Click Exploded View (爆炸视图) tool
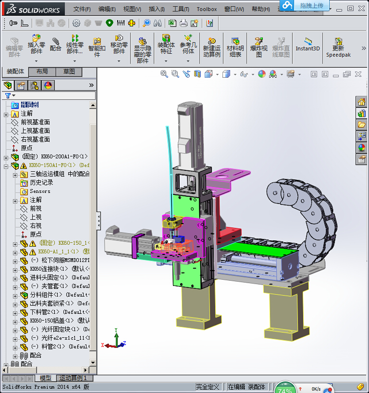Image resolution: width=369 pixels, height=393 pixels. [x=259, y=47]
